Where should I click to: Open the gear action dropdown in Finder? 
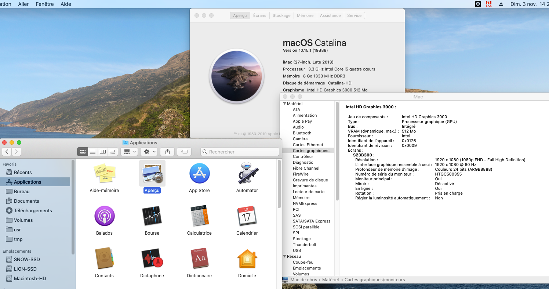150,152
